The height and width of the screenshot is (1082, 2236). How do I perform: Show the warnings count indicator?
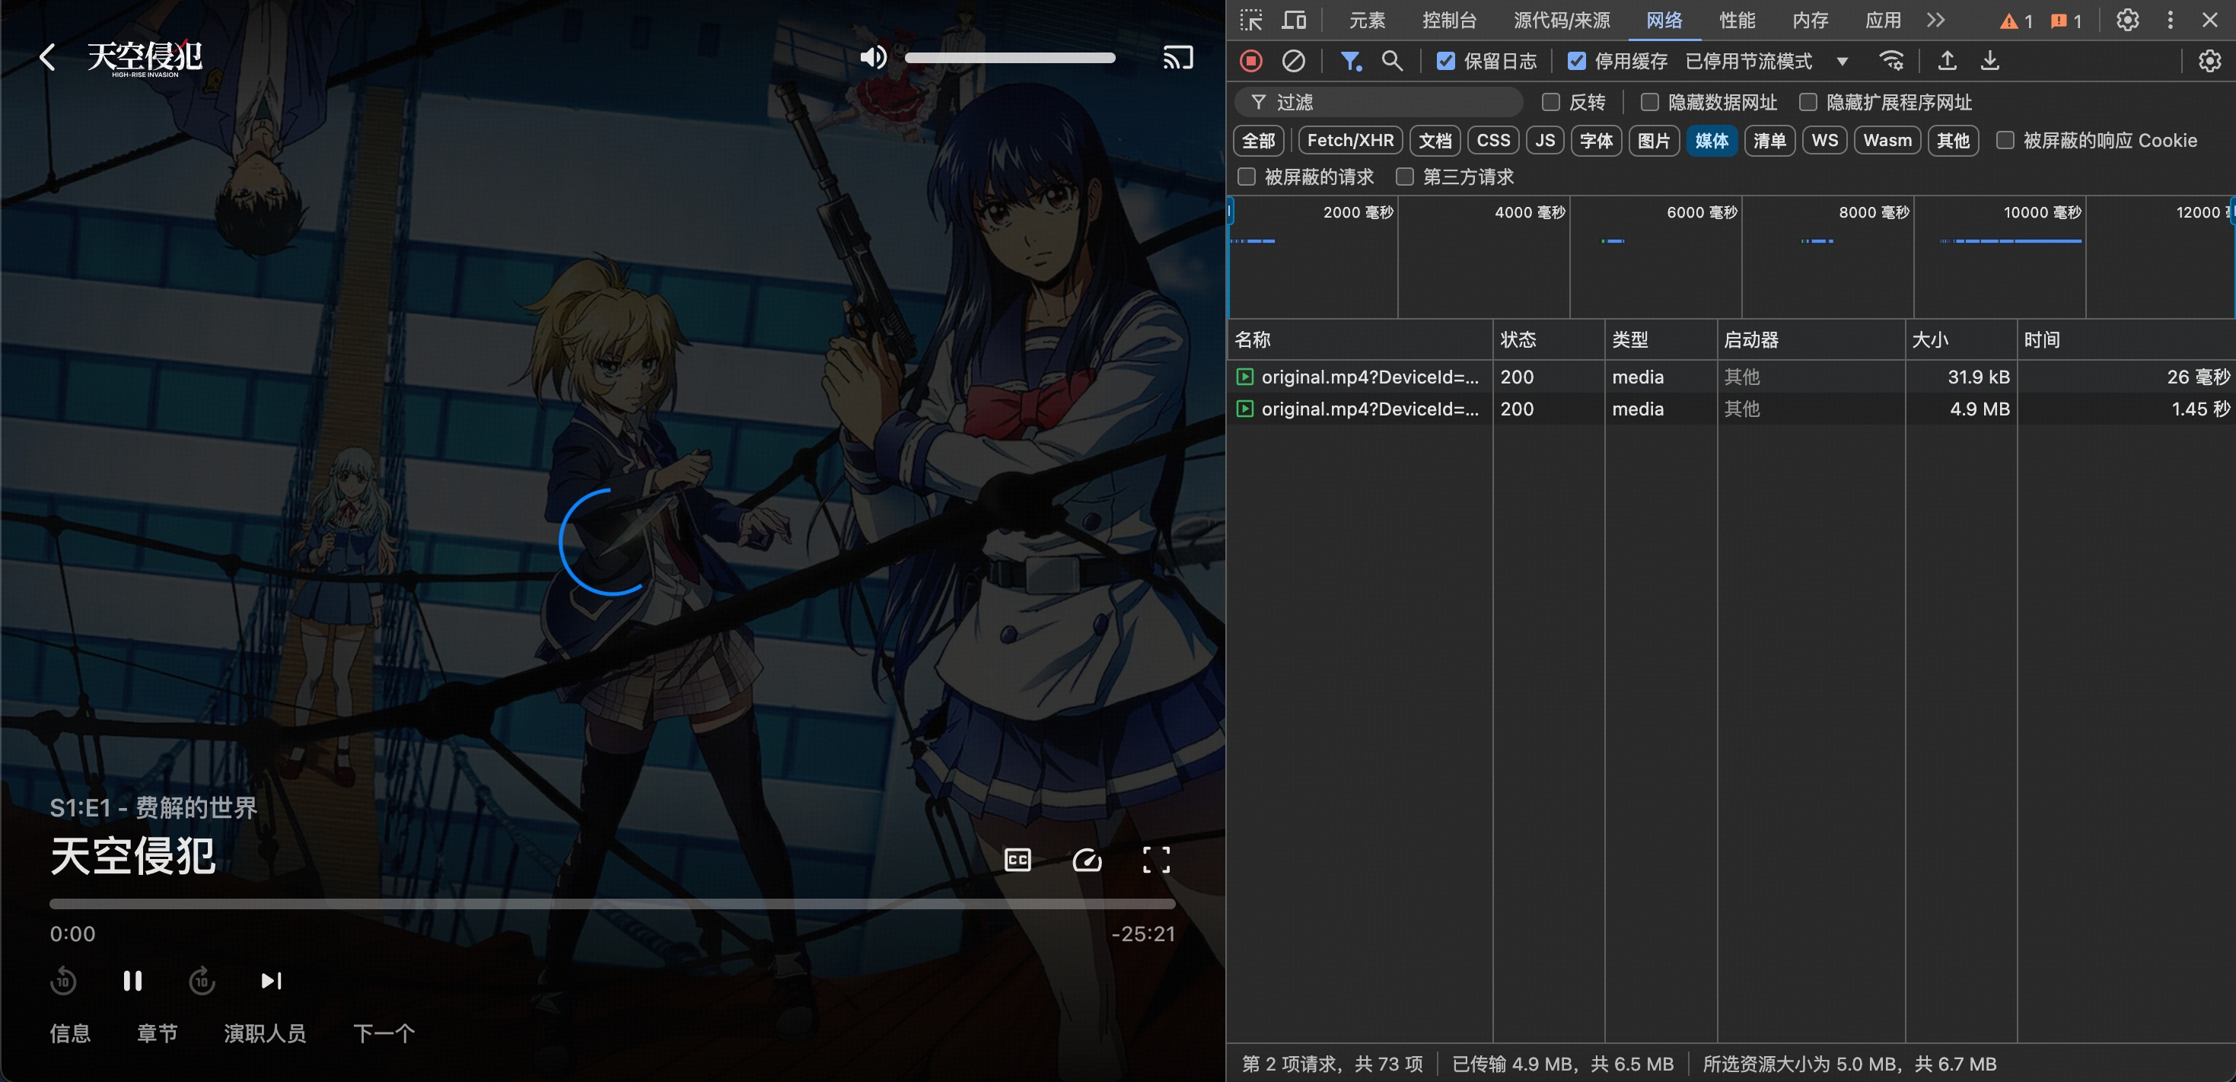[2016, 21]
